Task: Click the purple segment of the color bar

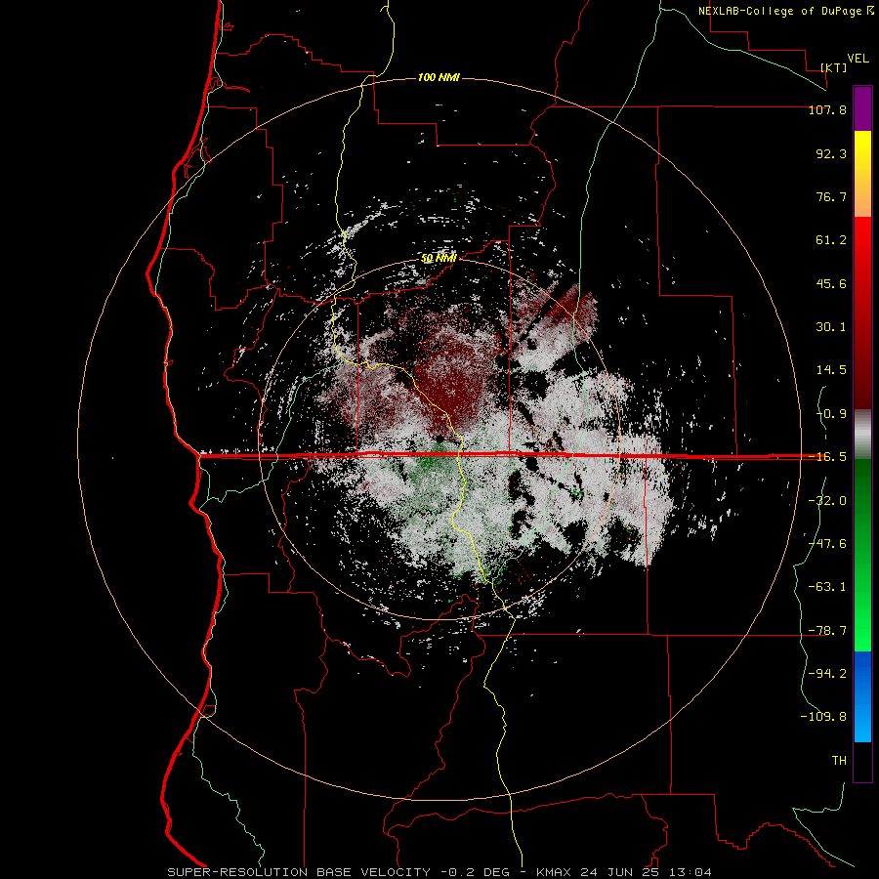Action: (x=862, y=109)
